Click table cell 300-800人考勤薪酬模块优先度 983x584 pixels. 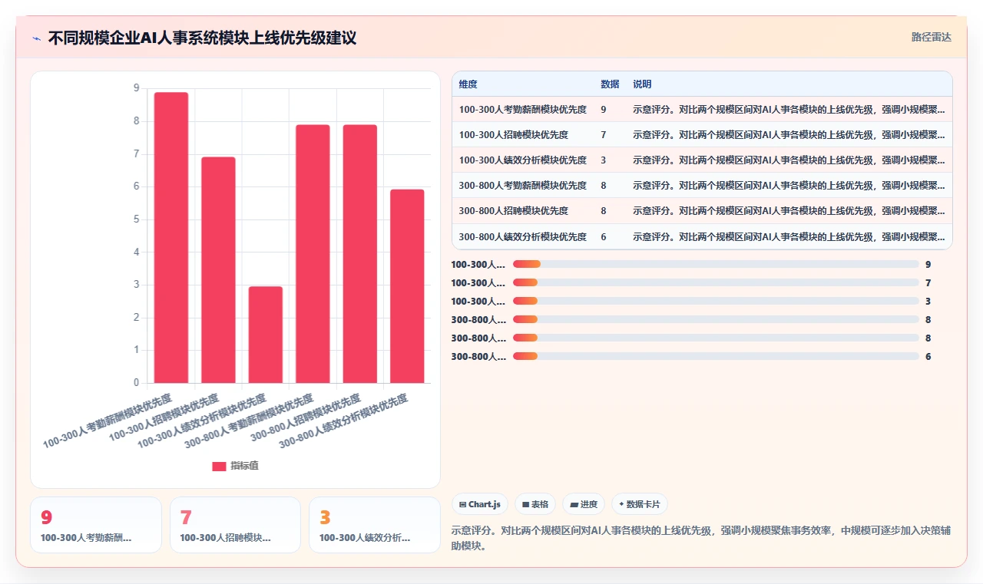point(523,186)
